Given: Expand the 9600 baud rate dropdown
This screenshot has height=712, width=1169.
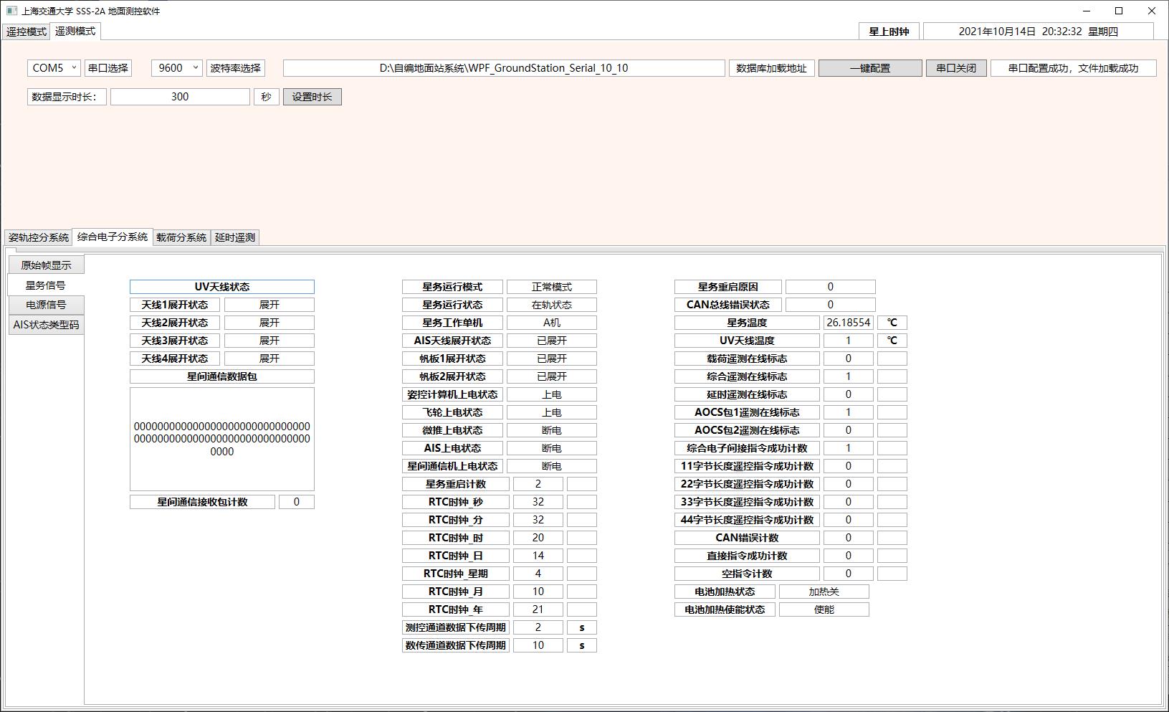Looking at the screenshot, I should (177, 68).
